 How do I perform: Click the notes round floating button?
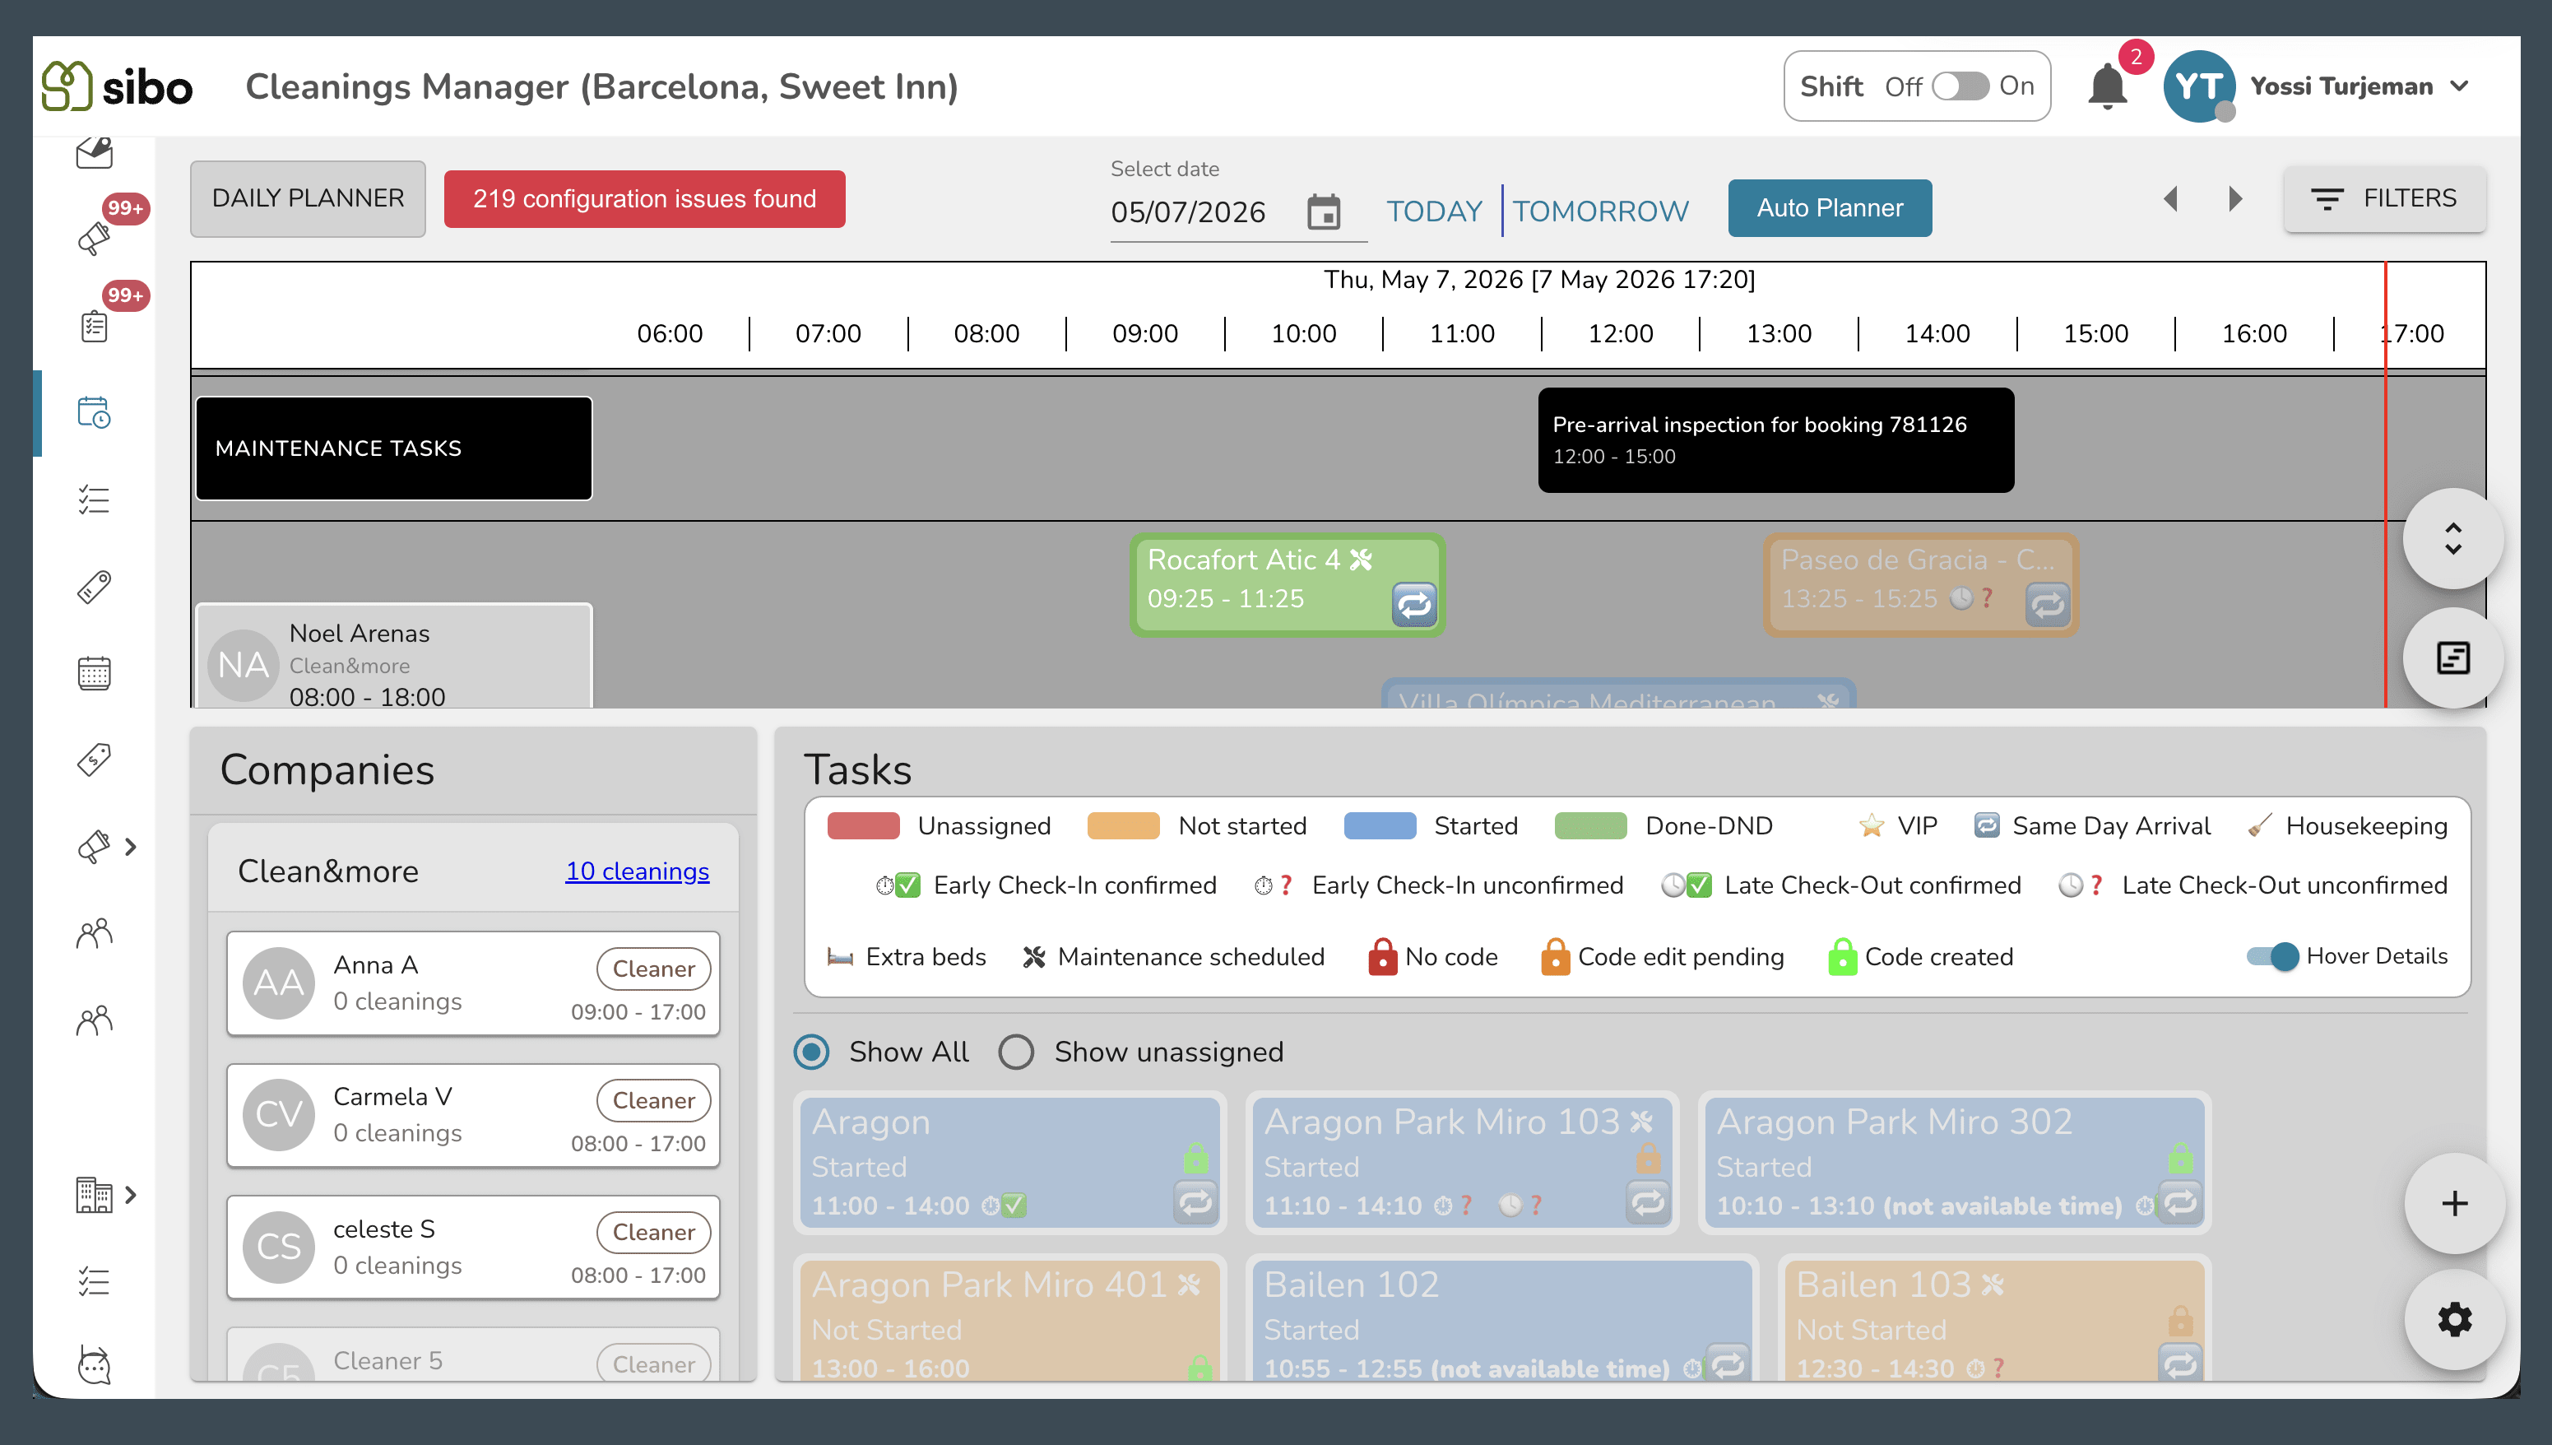pyautogui.click(x=2452, y=658)
